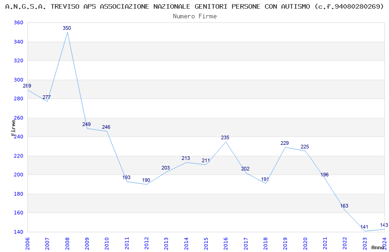
Task: Click the 235 data label
Action: point(225,137)
